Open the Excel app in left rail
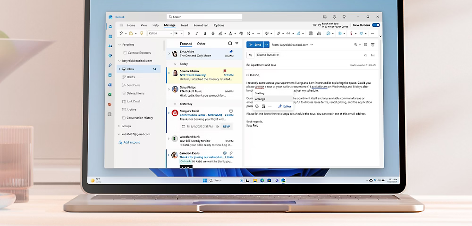Viewport: 472px width, 226px height. (x=110, y=95)
